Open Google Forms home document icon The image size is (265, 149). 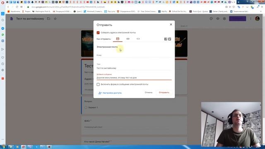(12, 19)
